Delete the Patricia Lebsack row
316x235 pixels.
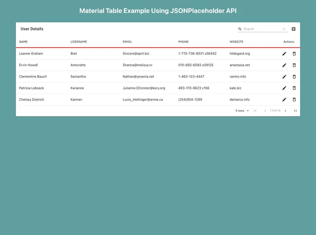click(294, 88)
